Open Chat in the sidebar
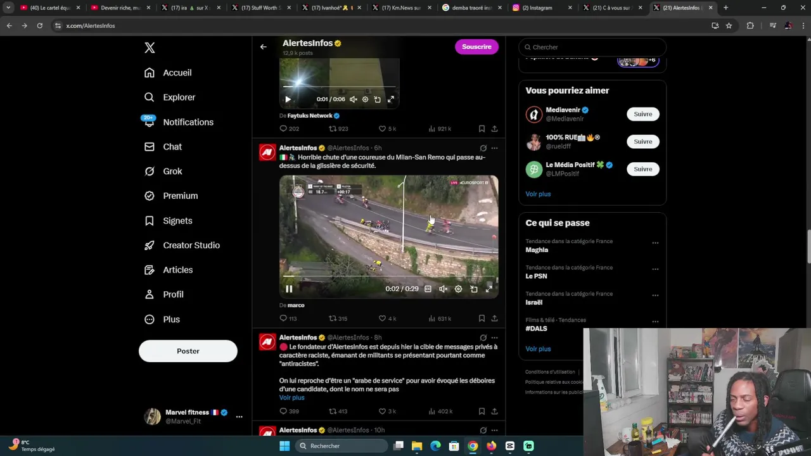The width and height of the screenshot is (811, 456). coord(163,147)
